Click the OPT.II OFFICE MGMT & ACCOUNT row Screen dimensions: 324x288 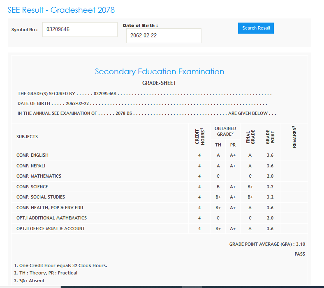51,229
